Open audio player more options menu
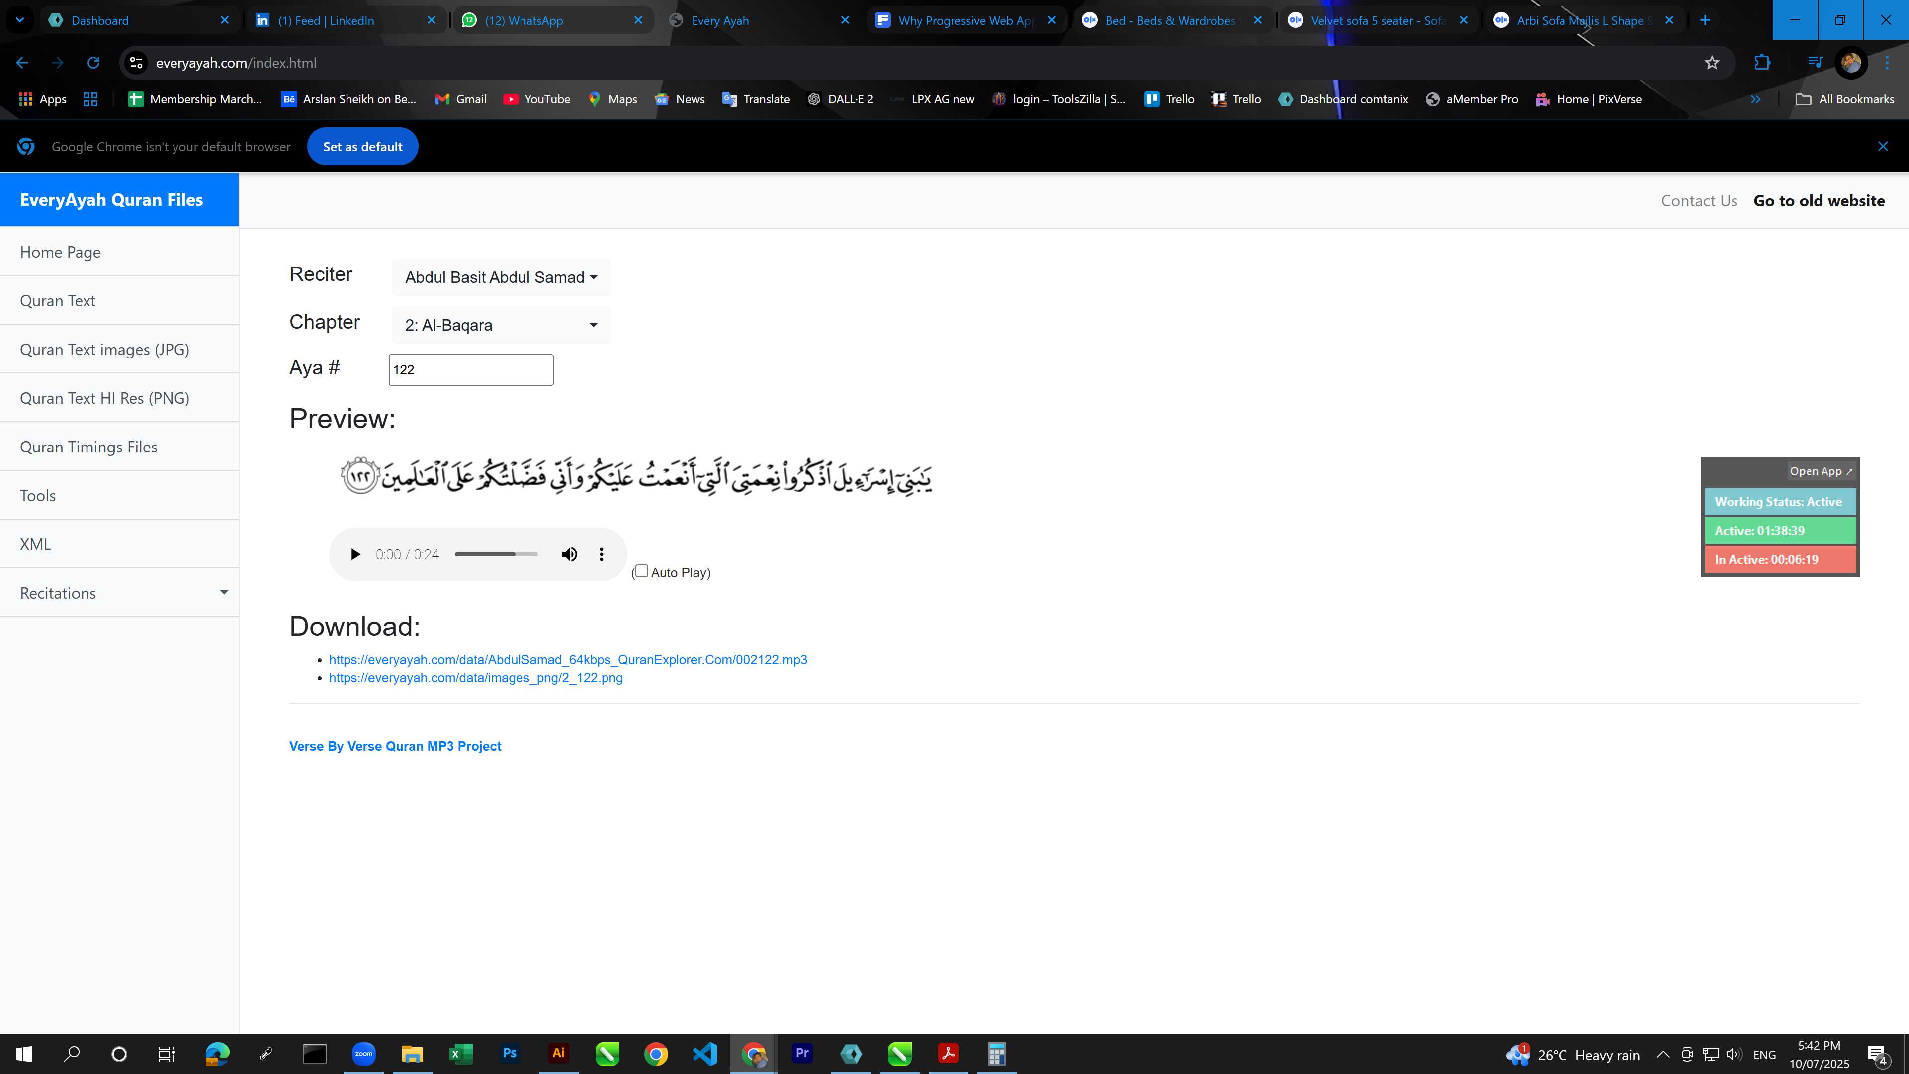1909x1074 pixels. 601,554
